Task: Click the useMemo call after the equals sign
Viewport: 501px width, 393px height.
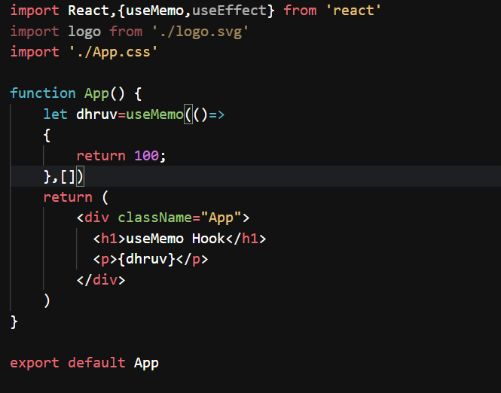Action: (154, 114)
